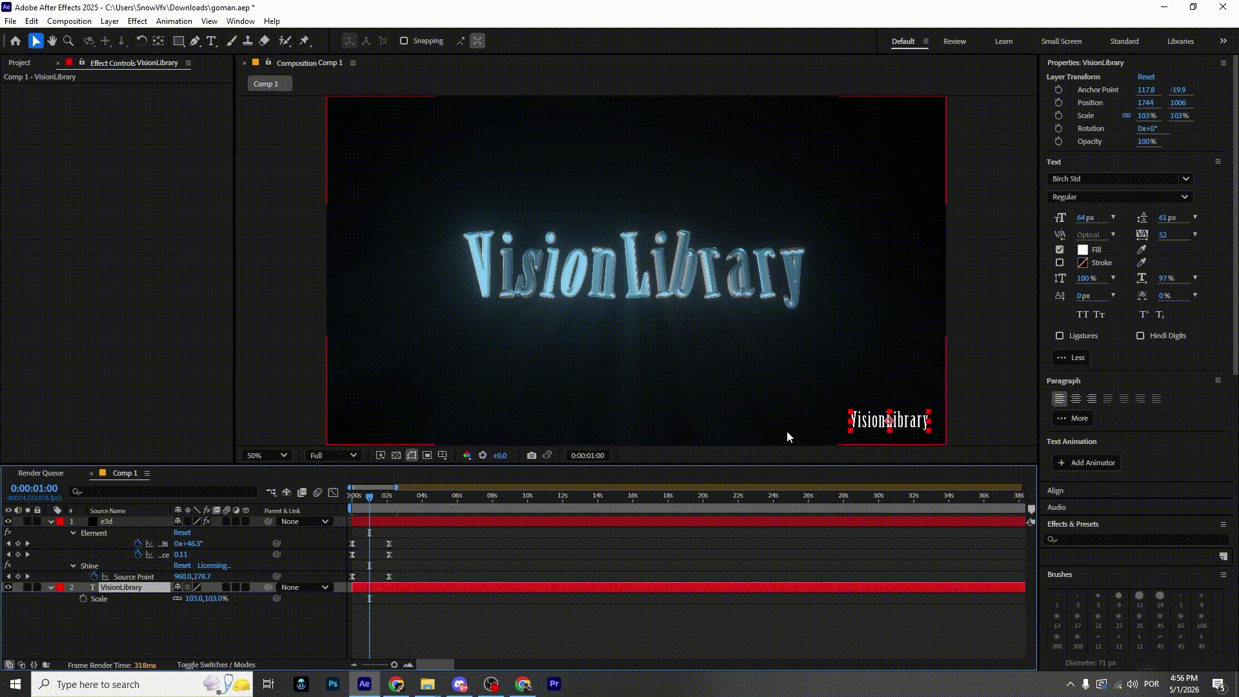The height and width of the screenshot is (697, 1239).
Task: Open the 50% magnification dropdown
Action: click(267, 456)
